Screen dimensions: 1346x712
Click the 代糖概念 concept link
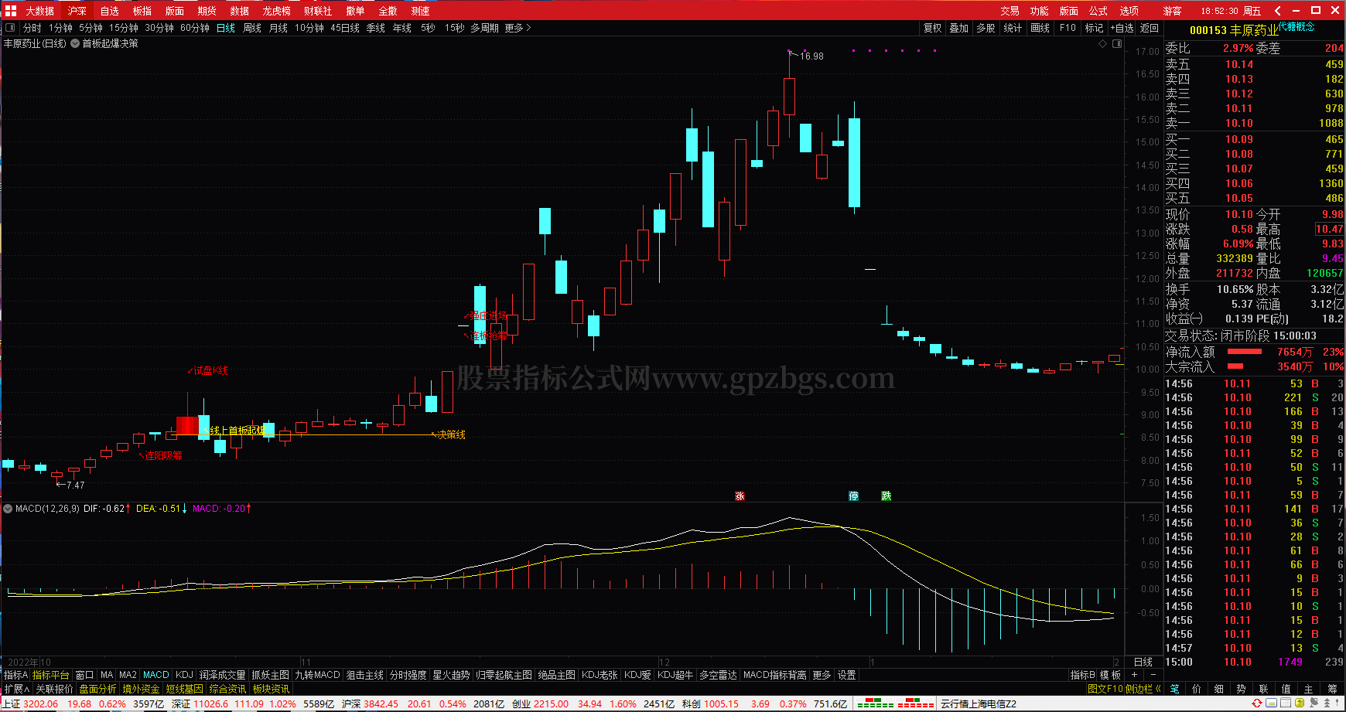(x=1296, y=26)
